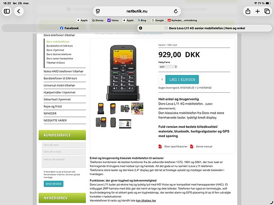Expand the Vælg Farve sort dropdown
The height and width of the screenshot is (205, 274).
(168, 67)
